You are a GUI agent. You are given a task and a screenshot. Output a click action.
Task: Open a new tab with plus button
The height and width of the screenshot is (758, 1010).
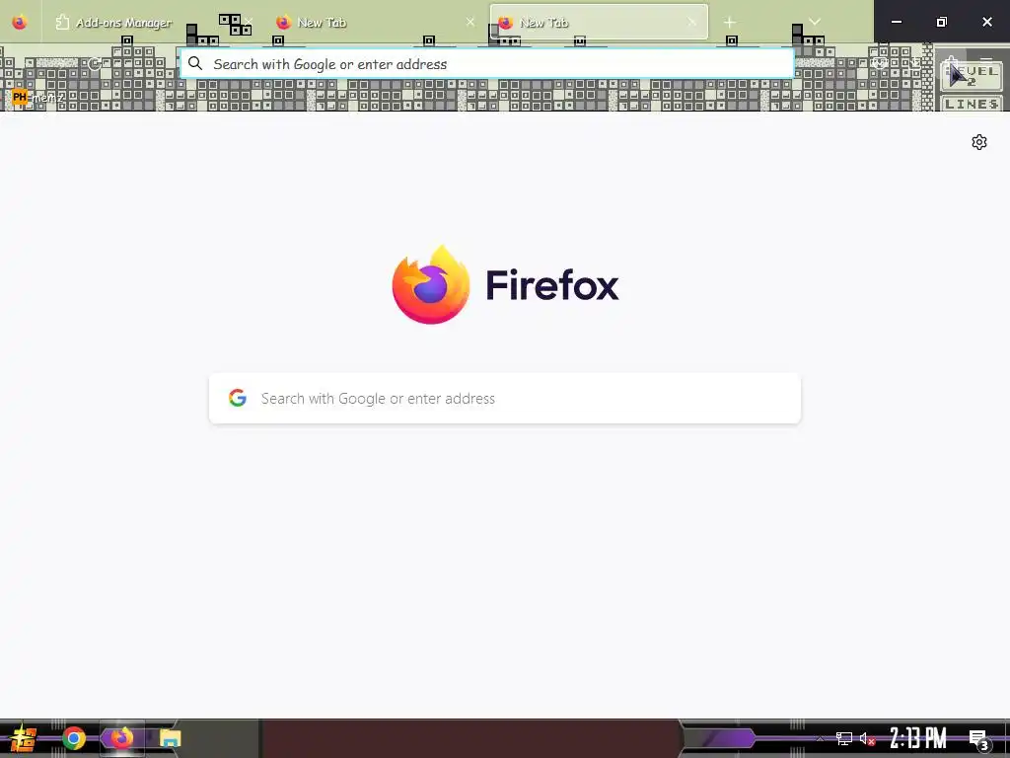[730, 23]
